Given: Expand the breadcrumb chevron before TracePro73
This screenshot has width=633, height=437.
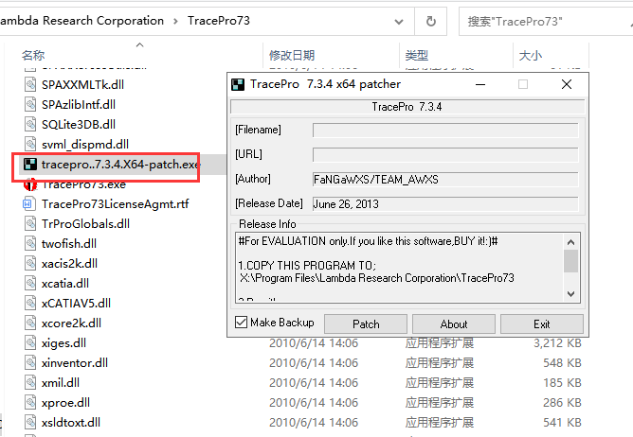Looking at the screenshot, I should [x=175, y=21].
